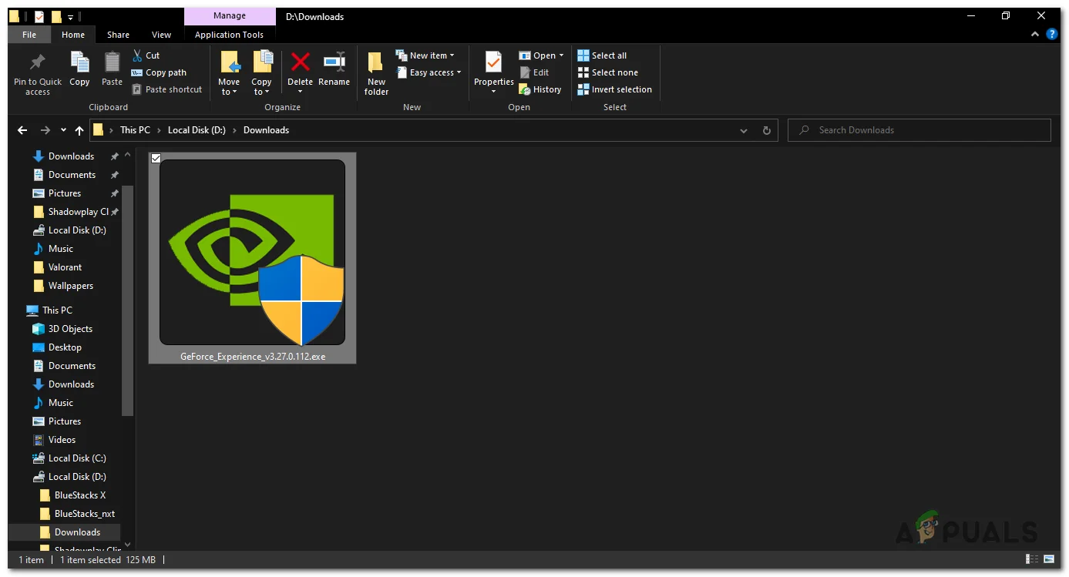Refresh the Downloads folder view
Viewport: 1069px width, 577px height.
point(766,131)
